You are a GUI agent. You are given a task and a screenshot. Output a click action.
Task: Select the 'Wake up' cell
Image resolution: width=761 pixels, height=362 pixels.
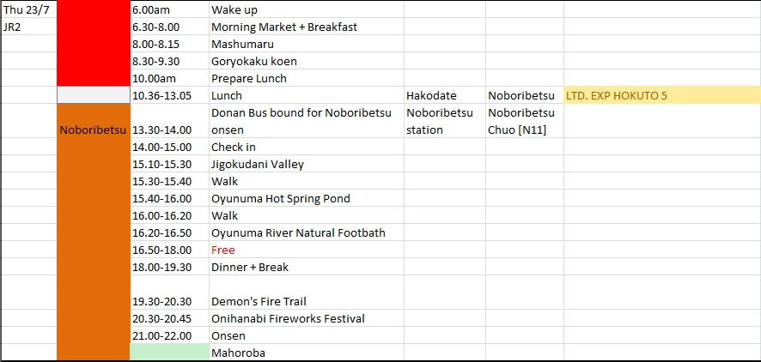[307, 9]
